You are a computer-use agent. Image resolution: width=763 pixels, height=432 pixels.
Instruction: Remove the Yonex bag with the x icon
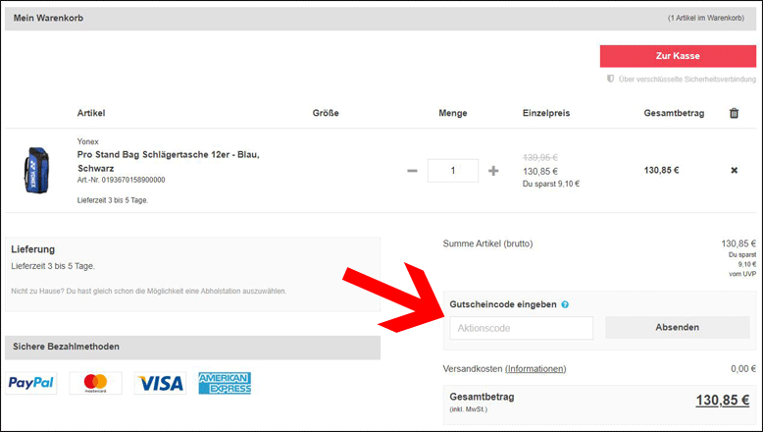(734, 170)
